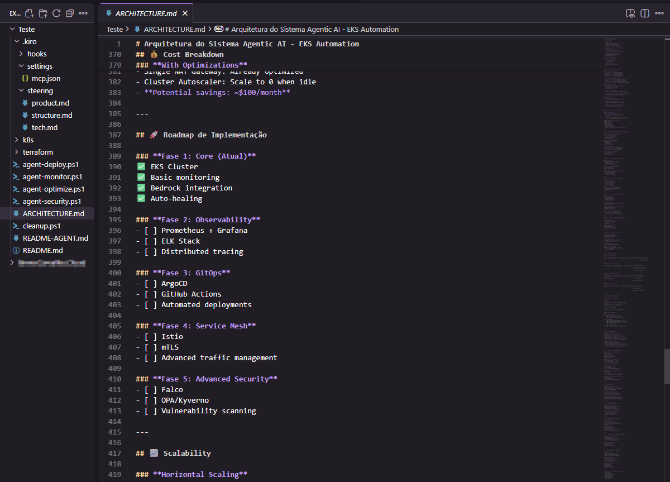
Task: Click the New Folder icon in Explorer
Action: (x=43, y=13)
